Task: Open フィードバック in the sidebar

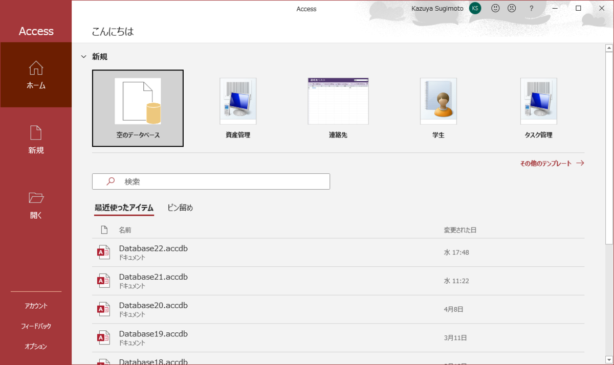Action: (36, 326)
